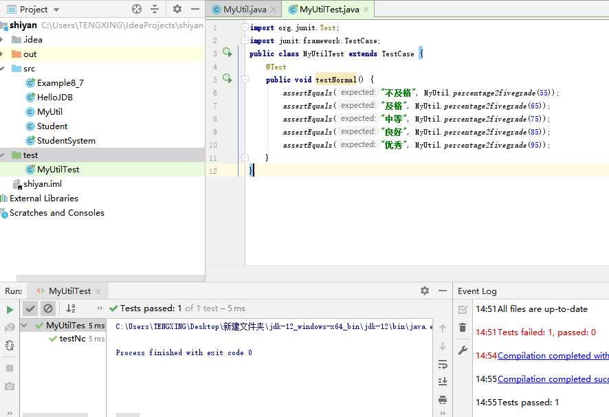
Task: Click scroll to end console icon
Action: click(443, 382)
